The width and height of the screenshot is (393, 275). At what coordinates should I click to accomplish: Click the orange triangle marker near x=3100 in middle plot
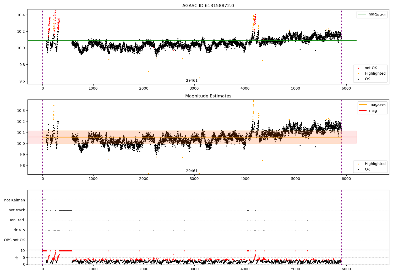coord(199,174)
